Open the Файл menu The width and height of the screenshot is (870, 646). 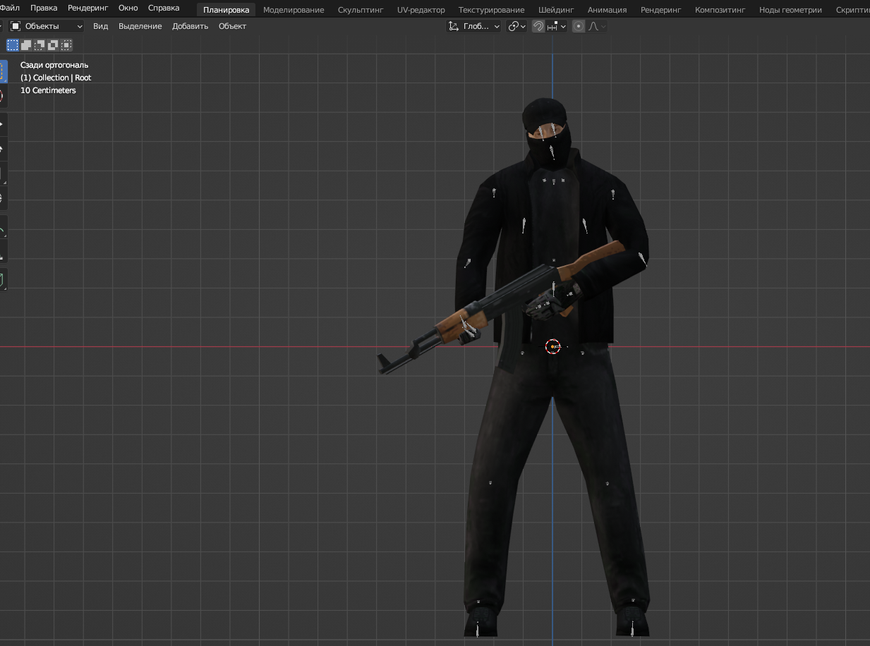pos(10,8)
